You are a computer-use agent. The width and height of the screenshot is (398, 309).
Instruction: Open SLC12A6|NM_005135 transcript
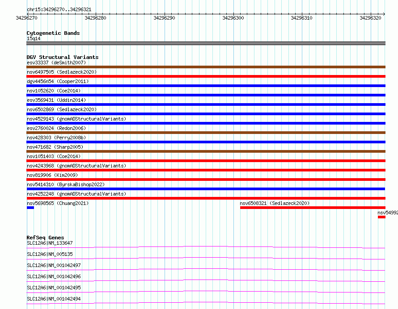coord(50,254)
